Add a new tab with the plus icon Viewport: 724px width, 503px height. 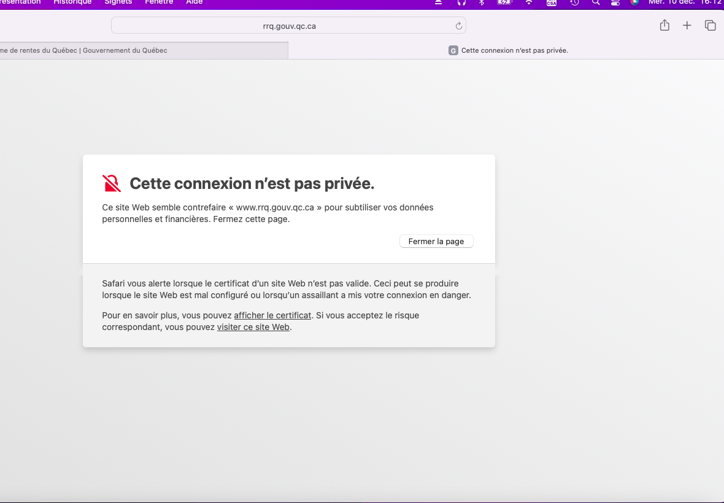coord(687,25)
